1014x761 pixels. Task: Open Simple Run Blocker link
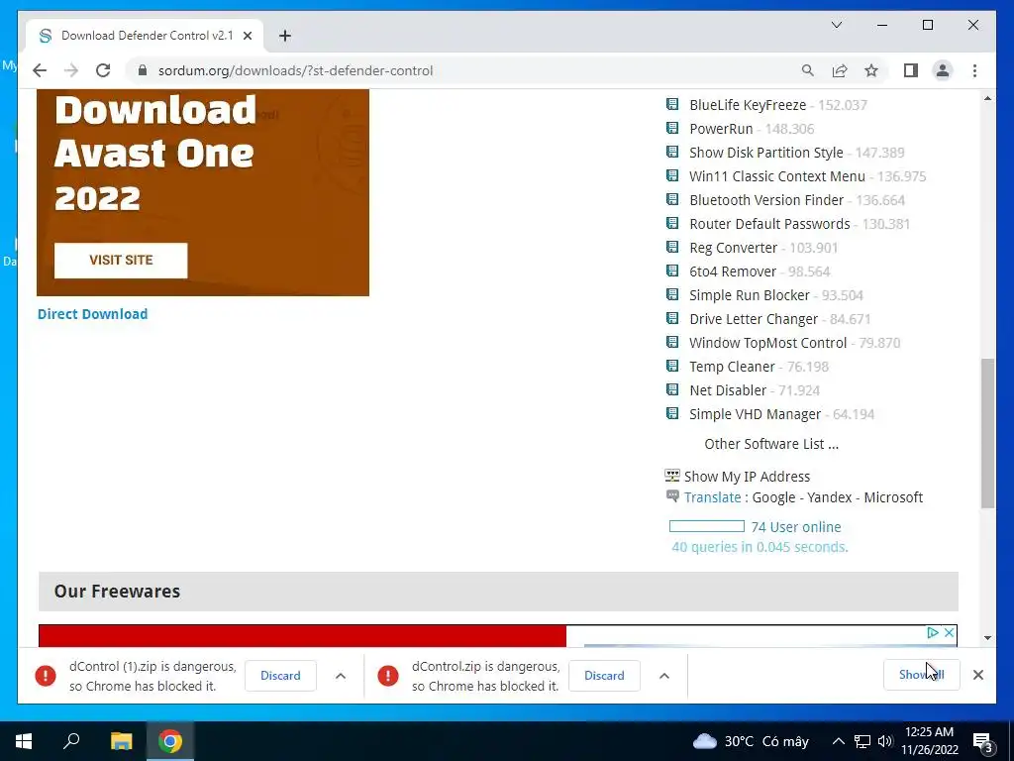pos(750,295)
